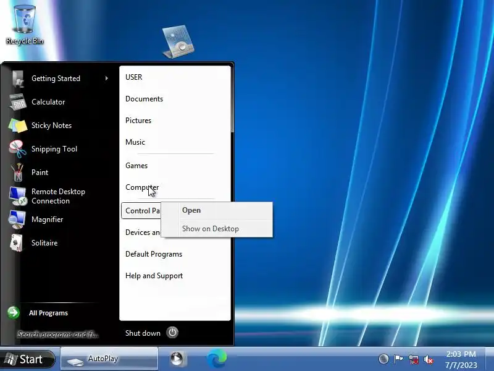
Task: Click the taskbar clock showing 2:03 PM
Action: point(461,359)
